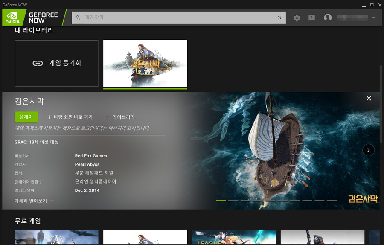Expand the account dropdown arrow

point(373,17)
